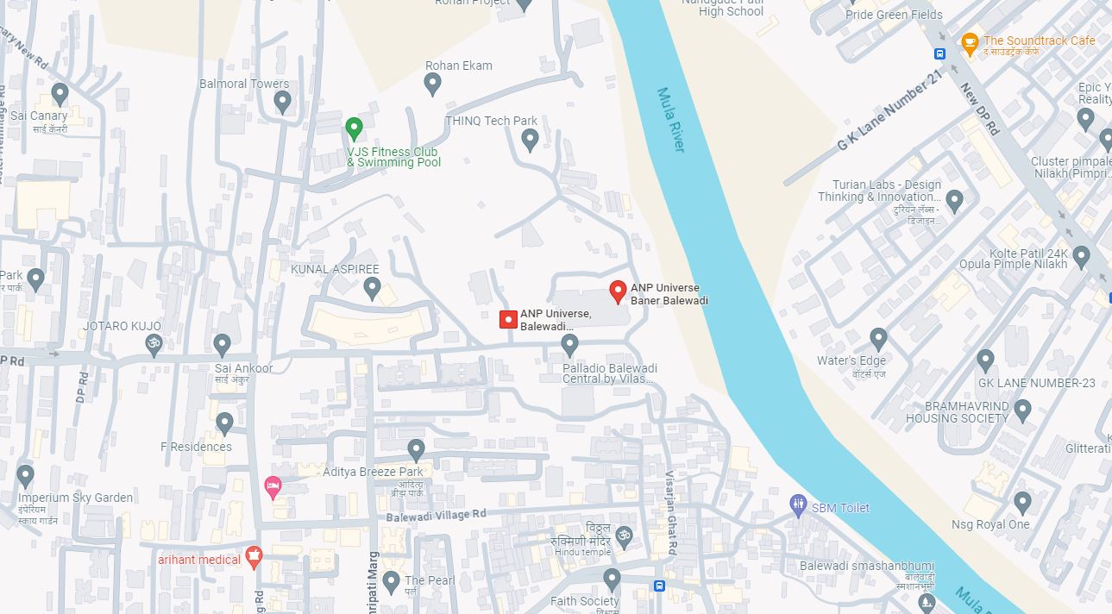Image resolution: width=1112 pixels, height=614 pixels.
Task: Select the pink hotel bed marker
Action: pyautogui.click(x=273, y=487)
